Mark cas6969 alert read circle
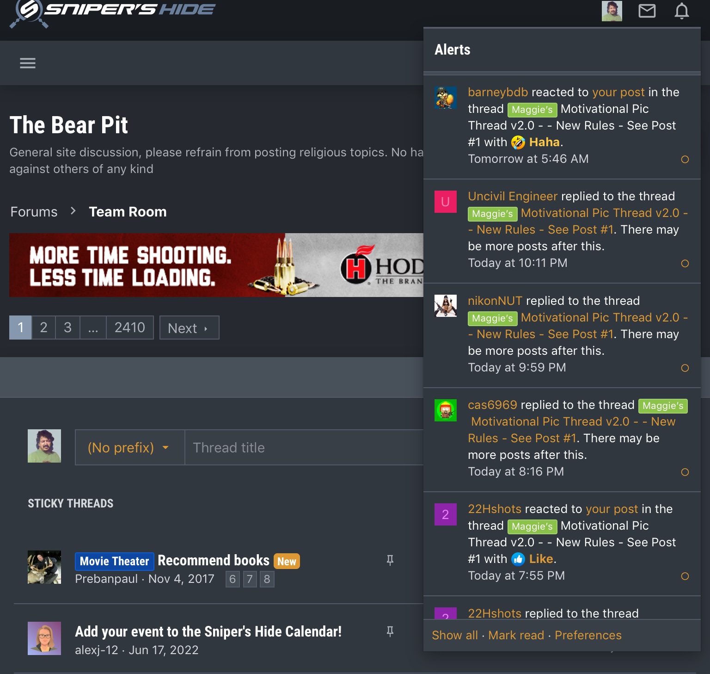Screen dimensions: 710x674 [x=685, y=472]
